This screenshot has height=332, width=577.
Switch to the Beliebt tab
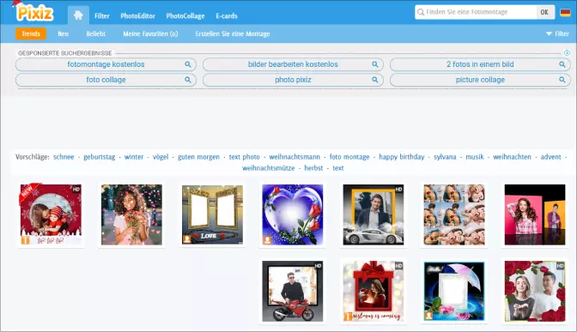(x=95, y=33)
